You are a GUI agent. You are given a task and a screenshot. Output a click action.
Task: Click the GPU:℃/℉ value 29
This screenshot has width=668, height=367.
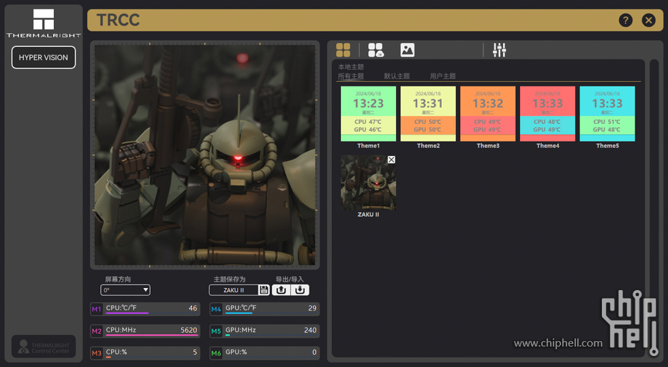312,308
